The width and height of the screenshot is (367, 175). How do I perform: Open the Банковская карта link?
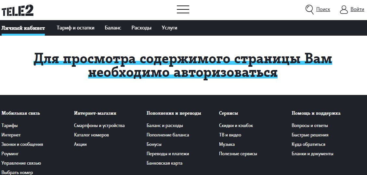click(x=164, y=163)
